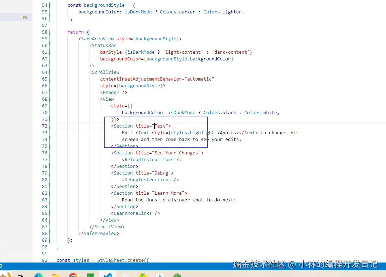
Task: Click the "Learn More" title string
Action: tap(168, 193)
